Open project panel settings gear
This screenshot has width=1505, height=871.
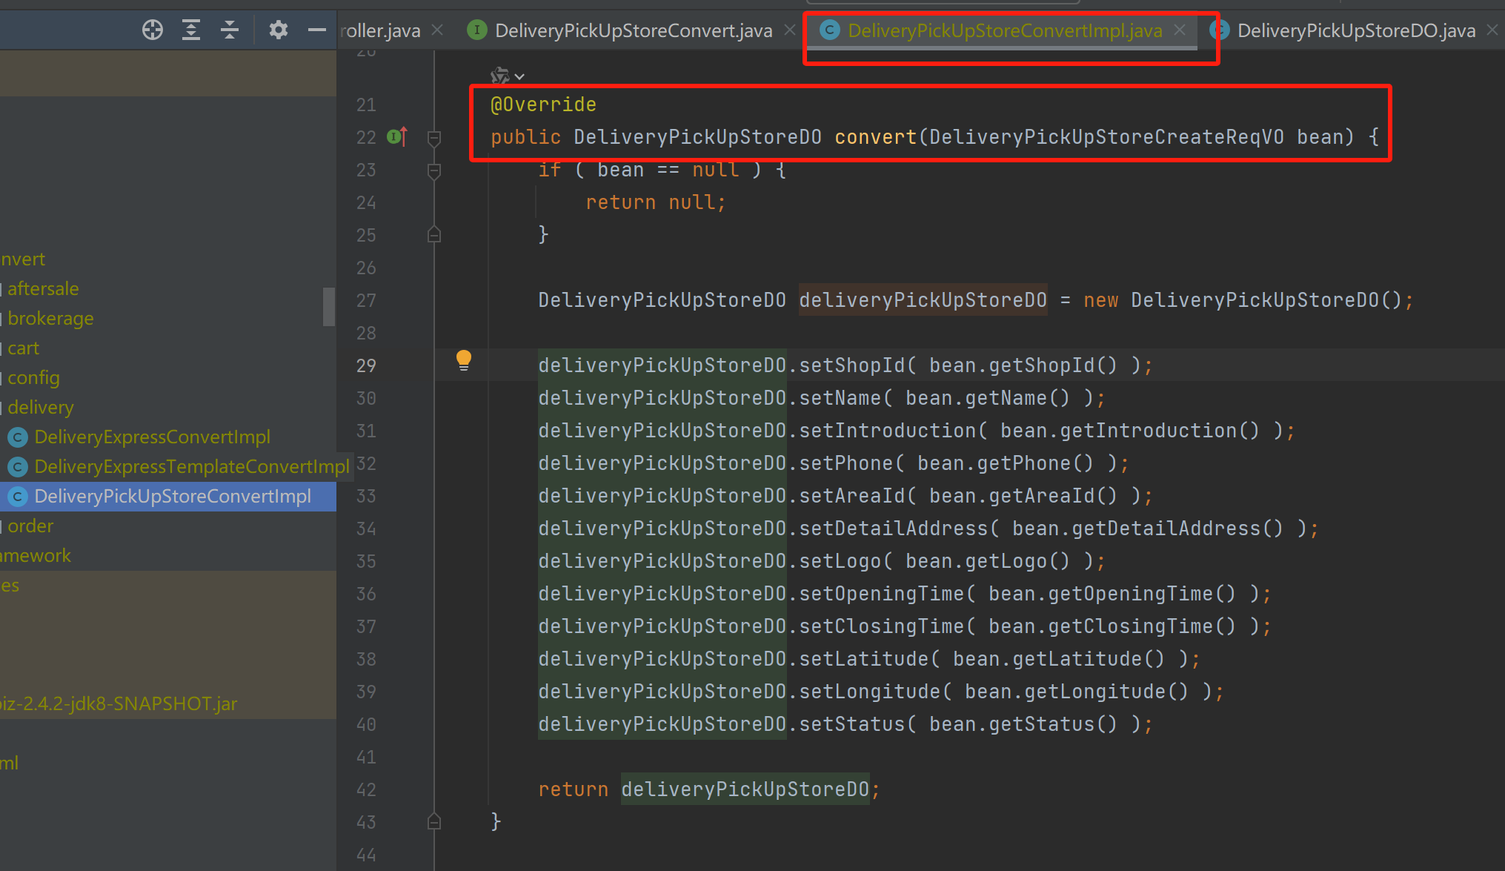tap(278, 30)
